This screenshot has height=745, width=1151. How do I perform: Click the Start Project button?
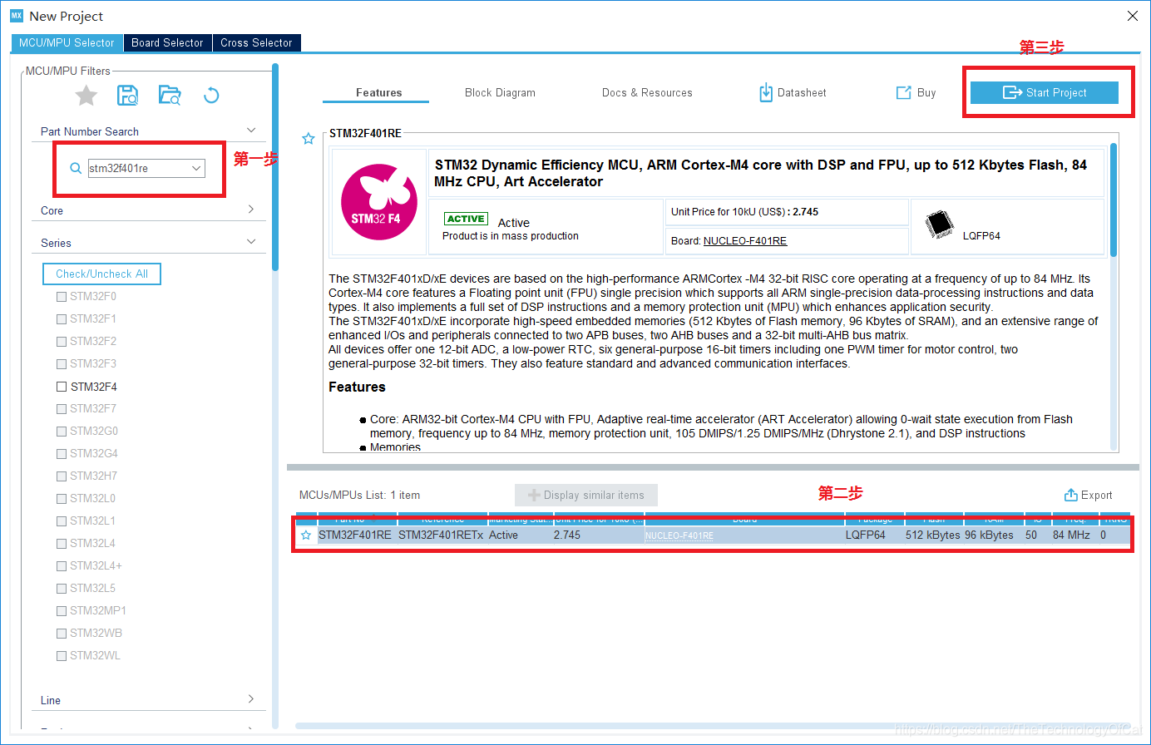pyautogui.click(x=1045, y=92)
